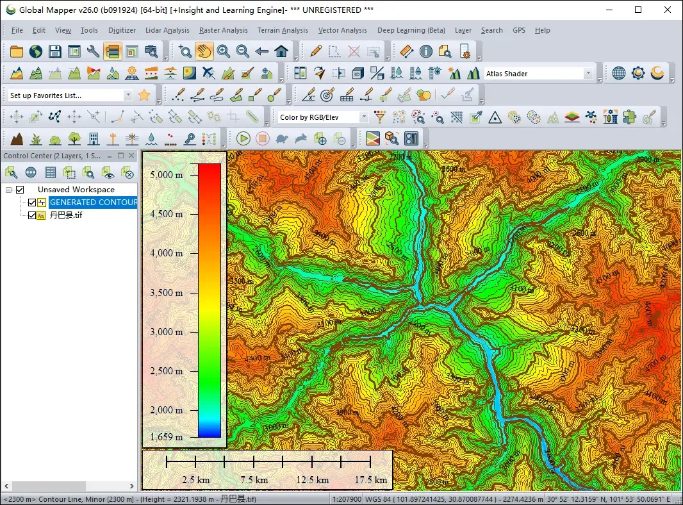Open the Color by RGB/Elev dropdown
Screen dimensions: 683x505
pos(364,117)
